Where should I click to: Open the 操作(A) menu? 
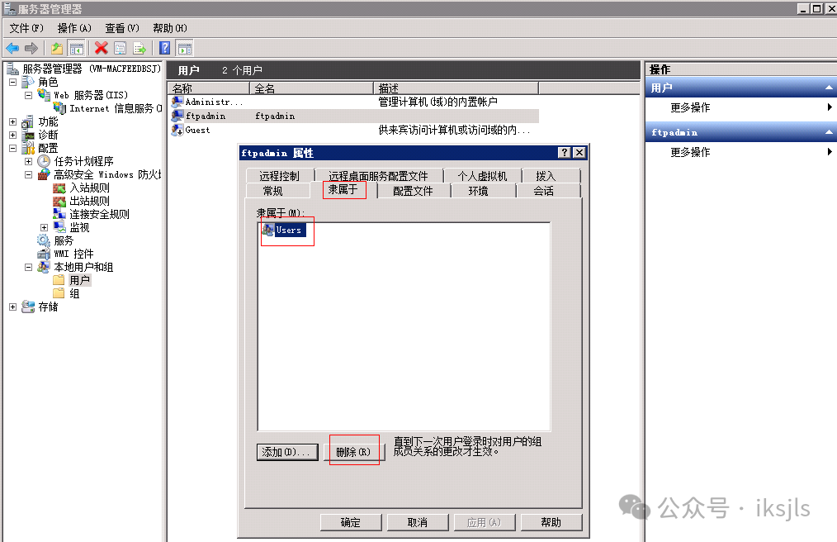(74, 28)
